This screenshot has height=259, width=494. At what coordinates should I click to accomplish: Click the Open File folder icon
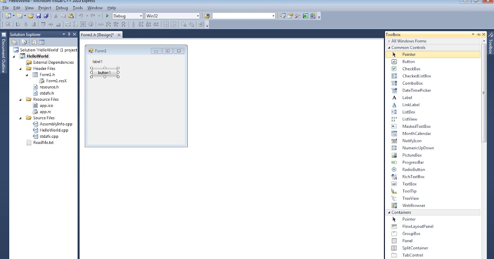[x=30, y=16]
